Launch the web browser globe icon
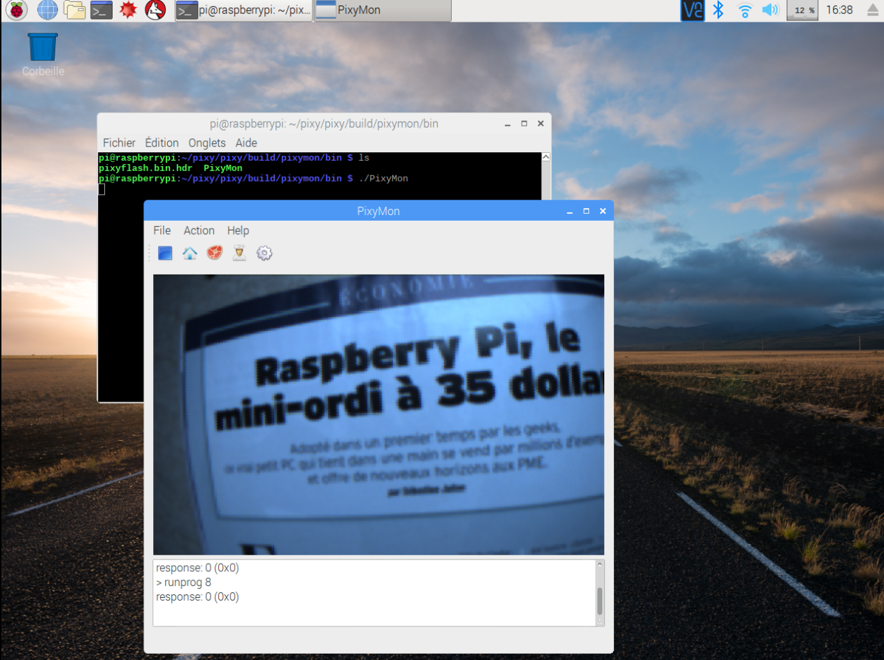Viewport: 884px width, 660px height. click(48, 10)
